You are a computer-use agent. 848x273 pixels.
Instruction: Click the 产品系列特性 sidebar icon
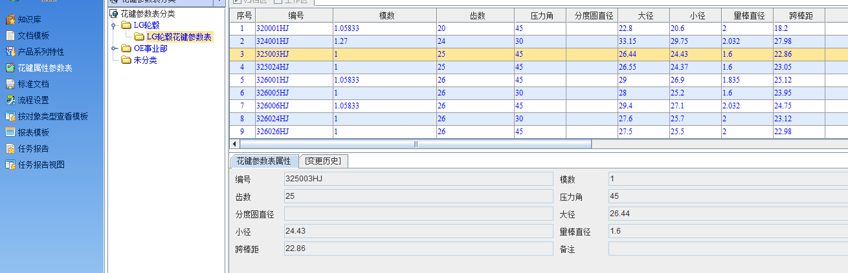coord(10,52)
